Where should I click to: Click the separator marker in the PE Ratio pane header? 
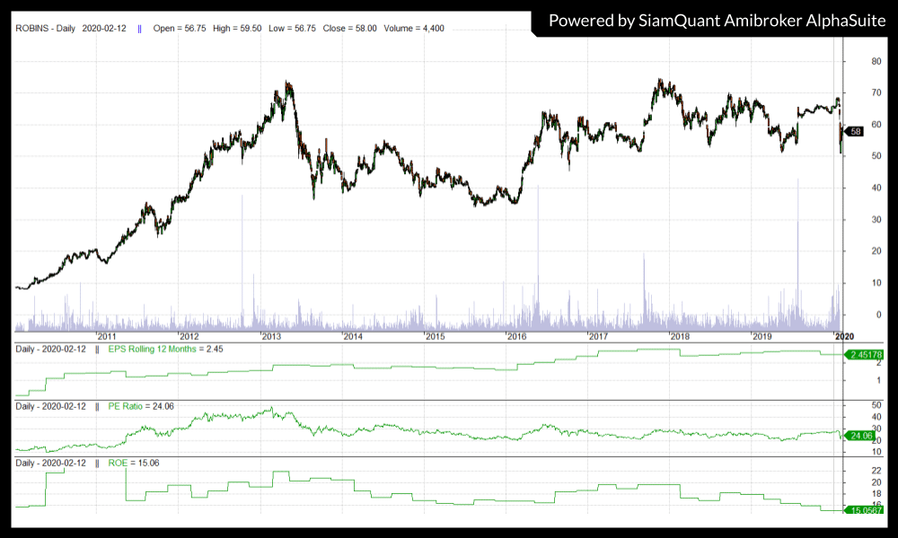[97, 406]
